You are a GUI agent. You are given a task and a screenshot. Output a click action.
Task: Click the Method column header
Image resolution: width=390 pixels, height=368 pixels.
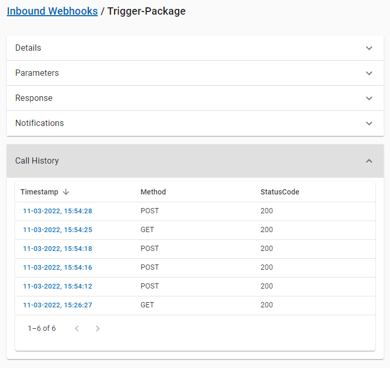pos(153,192)
